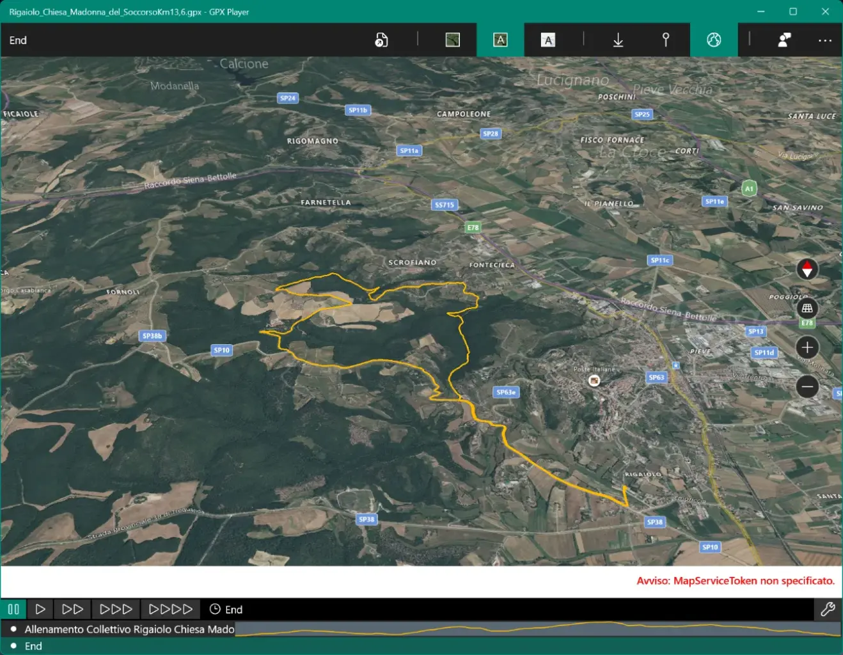Play the track at normal speed

point(40,609)
